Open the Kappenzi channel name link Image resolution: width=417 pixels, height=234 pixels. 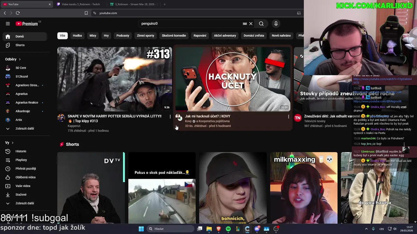coord(74,126)
